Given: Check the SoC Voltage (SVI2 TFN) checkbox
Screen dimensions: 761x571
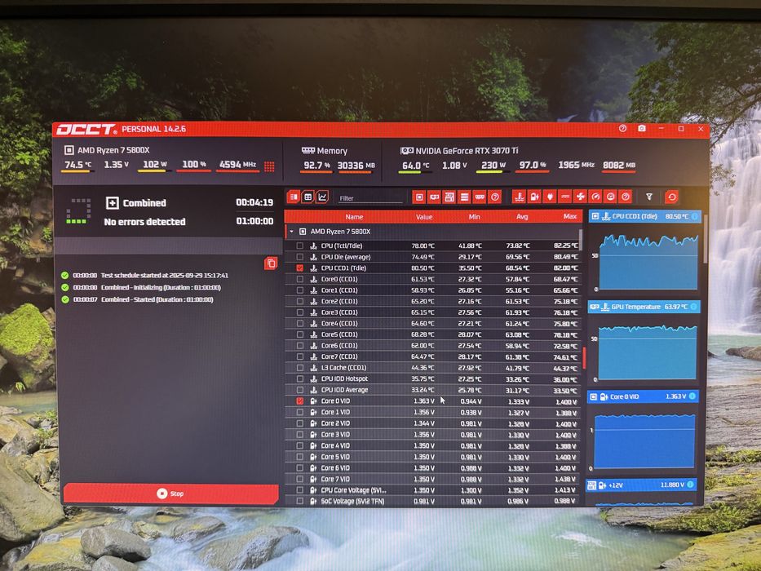Looking at the screenshot, I should pos(300,501).
